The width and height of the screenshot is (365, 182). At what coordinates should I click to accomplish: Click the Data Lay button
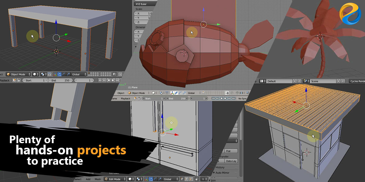(x=231, y=161)
